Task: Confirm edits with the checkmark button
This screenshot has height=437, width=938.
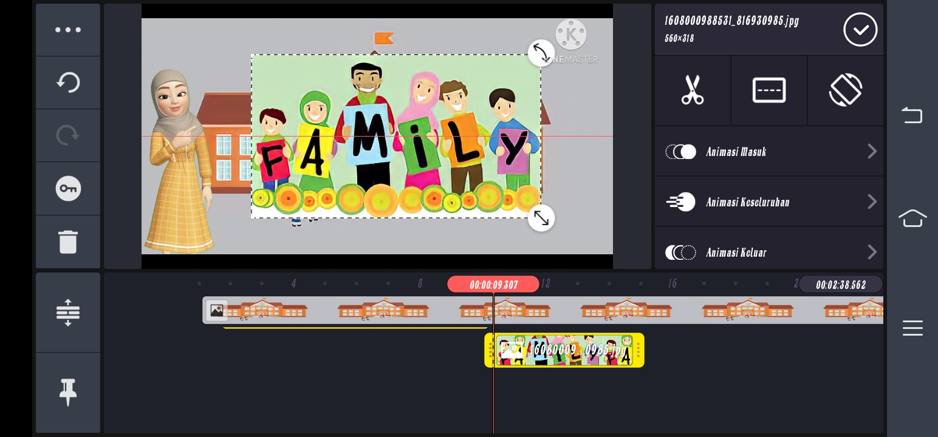Action: click(860, 30)
